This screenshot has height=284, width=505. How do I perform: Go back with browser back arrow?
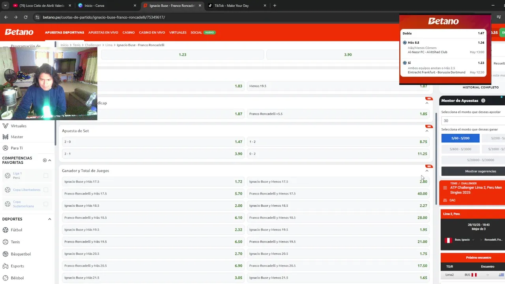click(x=6, y=17)
